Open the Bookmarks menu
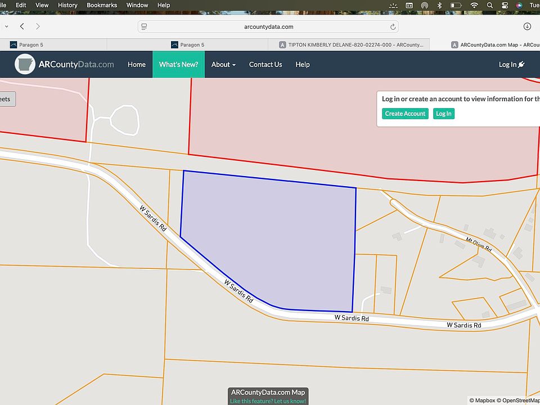The width and height of the screenshot is (540, 405). point(102,5)
